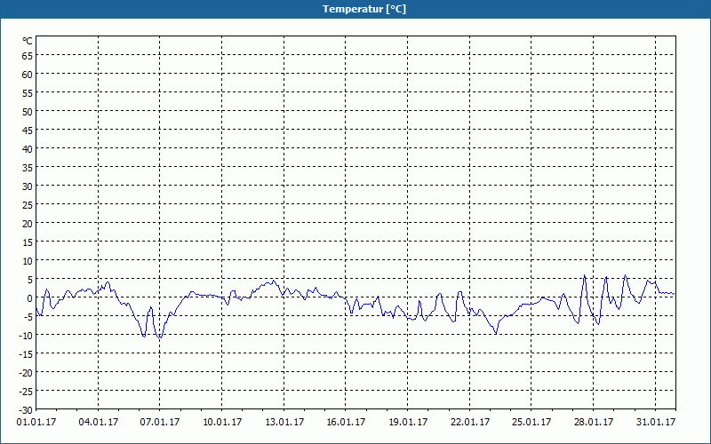Select the 40 value on y-axis

pos(28,149)
